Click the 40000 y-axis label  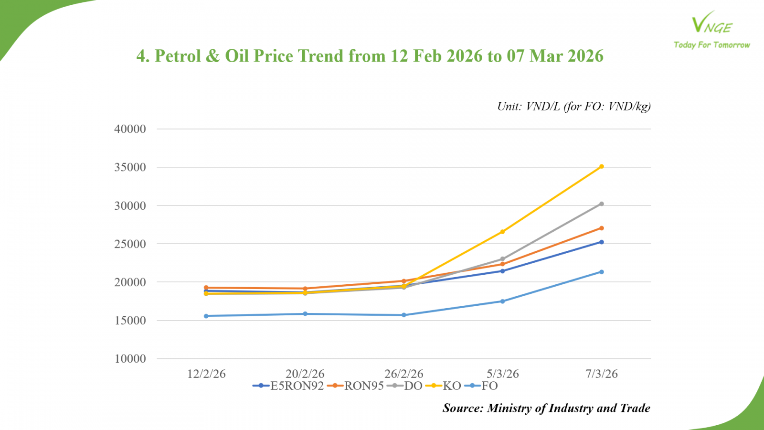130,129
